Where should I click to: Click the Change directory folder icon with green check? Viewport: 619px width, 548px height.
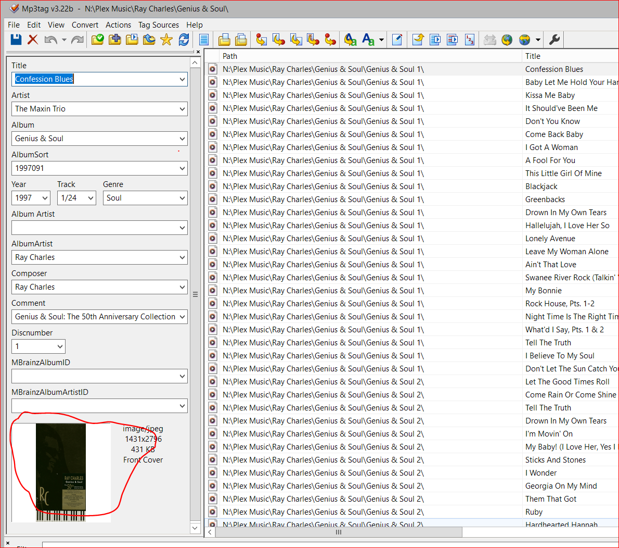97,40
